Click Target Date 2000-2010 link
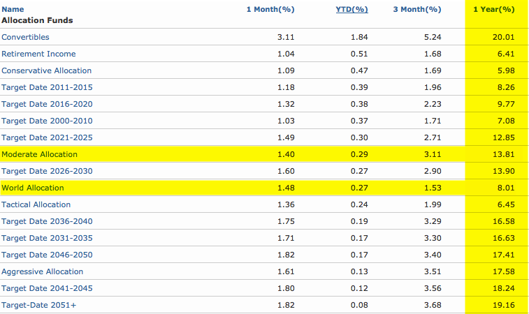Image resolution: width=529 pixels, height=314 pixels. click(x=47, y=121)
